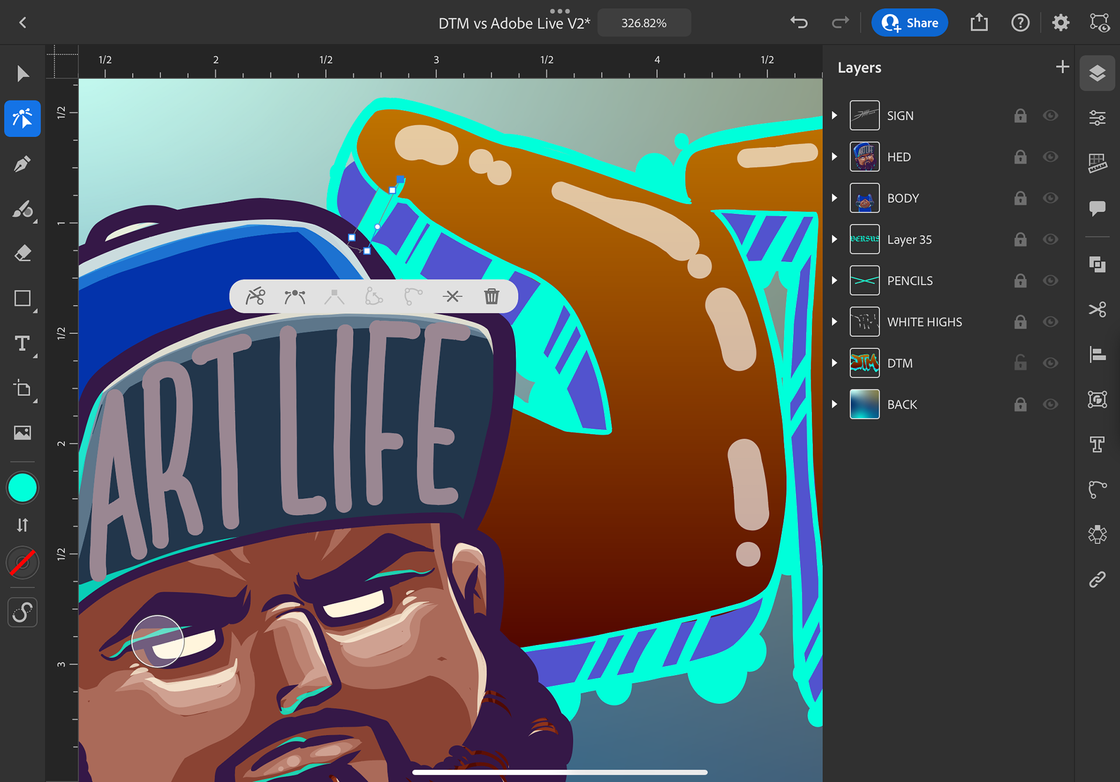Screen dimensions: 1120x782
Task: Select the Pen tool
Action: 23,164
